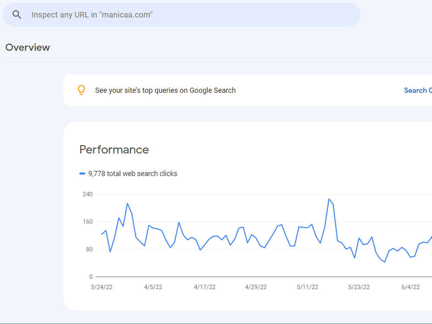
Task: Click the yellow lightbulb tip icon
Action: coord(81,90)
